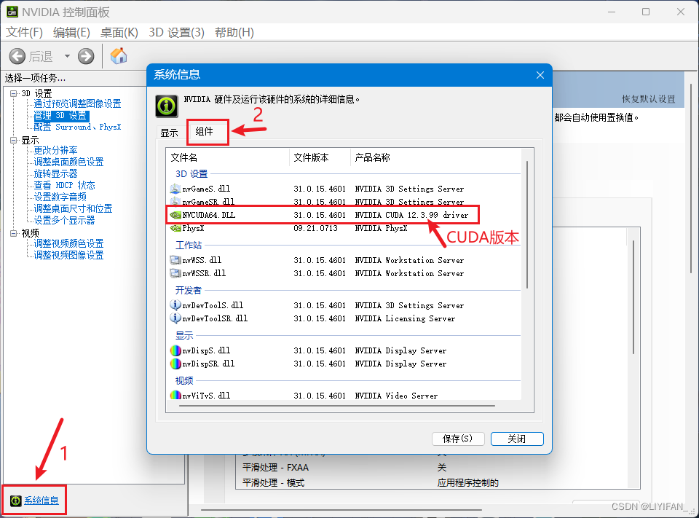Select the nvGameS.dll file icon

[175, 189]
